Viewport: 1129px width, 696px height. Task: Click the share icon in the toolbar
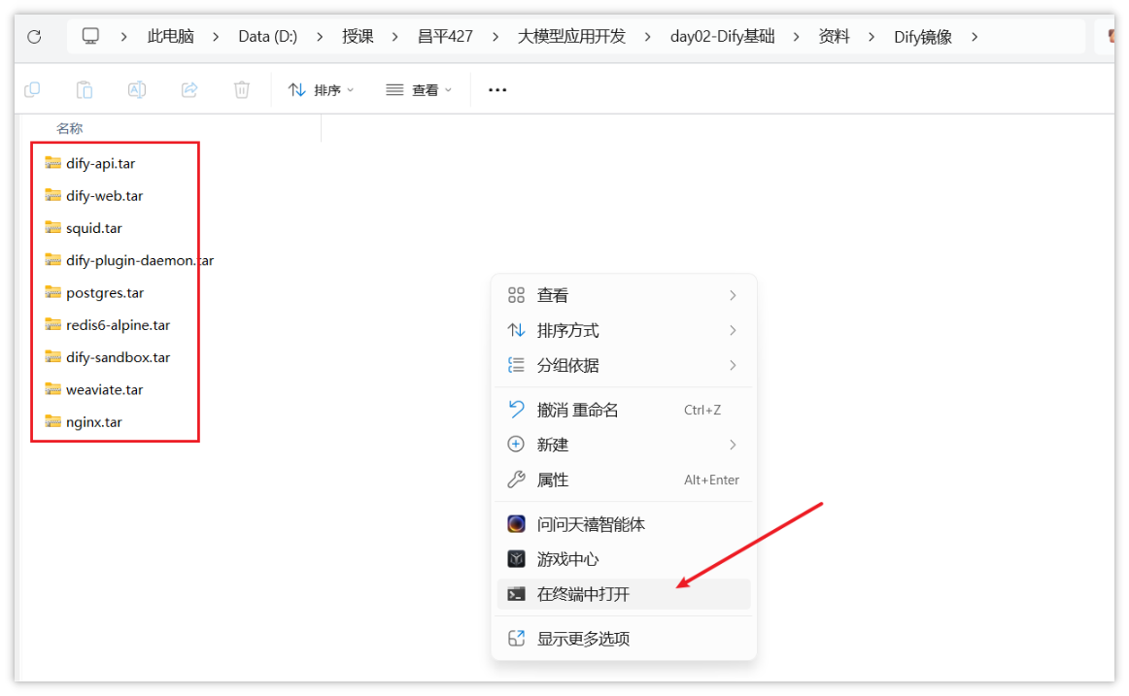189,90
